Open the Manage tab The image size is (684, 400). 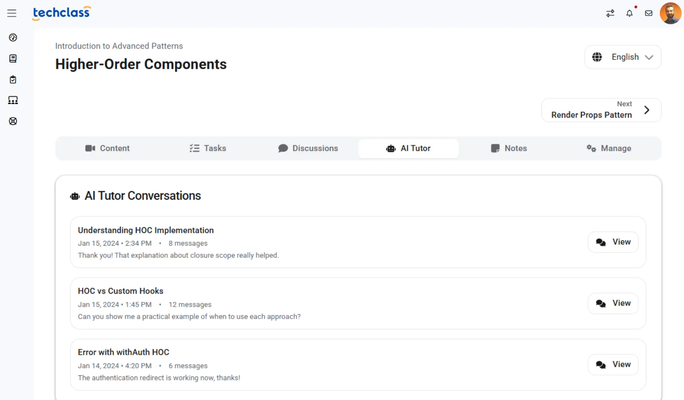tap(609, 148)
